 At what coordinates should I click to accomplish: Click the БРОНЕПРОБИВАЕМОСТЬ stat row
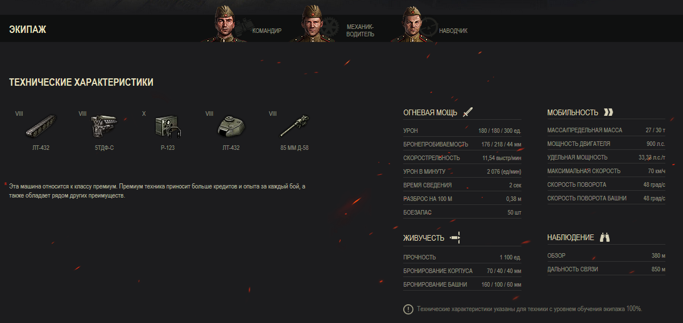[462, 144]
